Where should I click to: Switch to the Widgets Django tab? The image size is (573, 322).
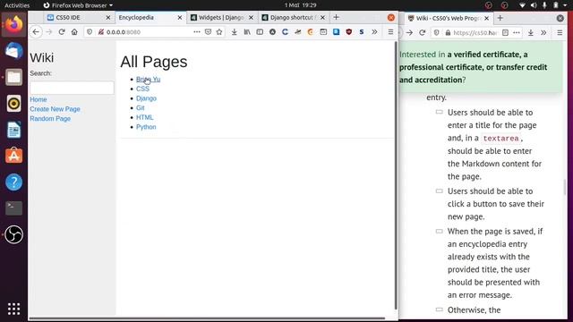(x=222, y=18)
